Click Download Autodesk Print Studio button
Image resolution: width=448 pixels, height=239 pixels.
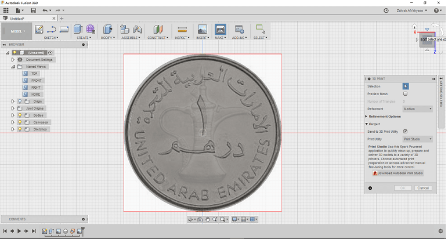click(x=398, y=173)
